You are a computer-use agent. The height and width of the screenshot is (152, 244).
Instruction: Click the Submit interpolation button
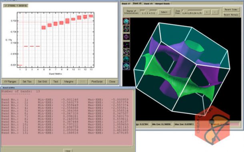tap(164, 12)
